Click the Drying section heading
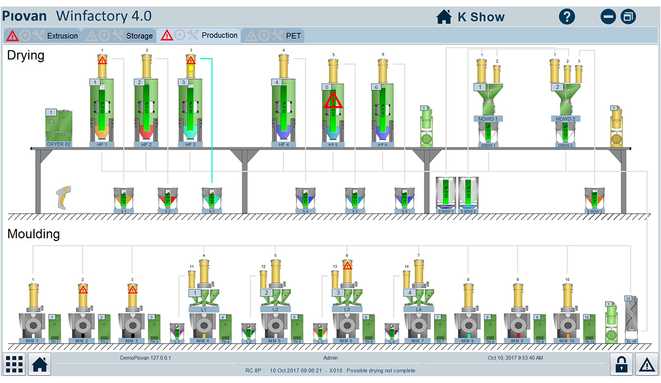The width and height of the screenshot is (661, 383). point(26,55)
